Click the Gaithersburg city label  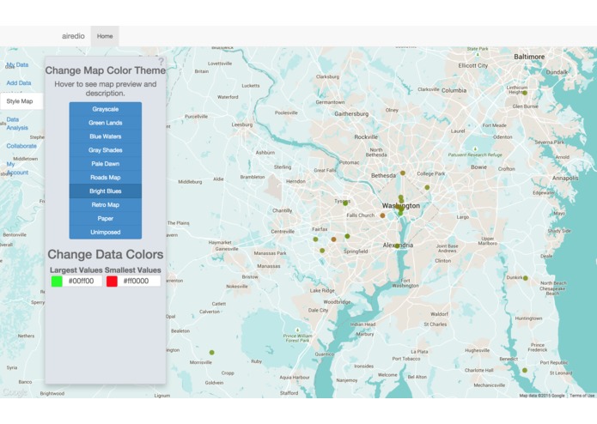pos(351,113)
